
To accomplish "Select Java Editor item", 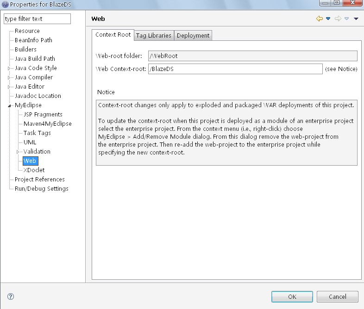I will 30,87.
